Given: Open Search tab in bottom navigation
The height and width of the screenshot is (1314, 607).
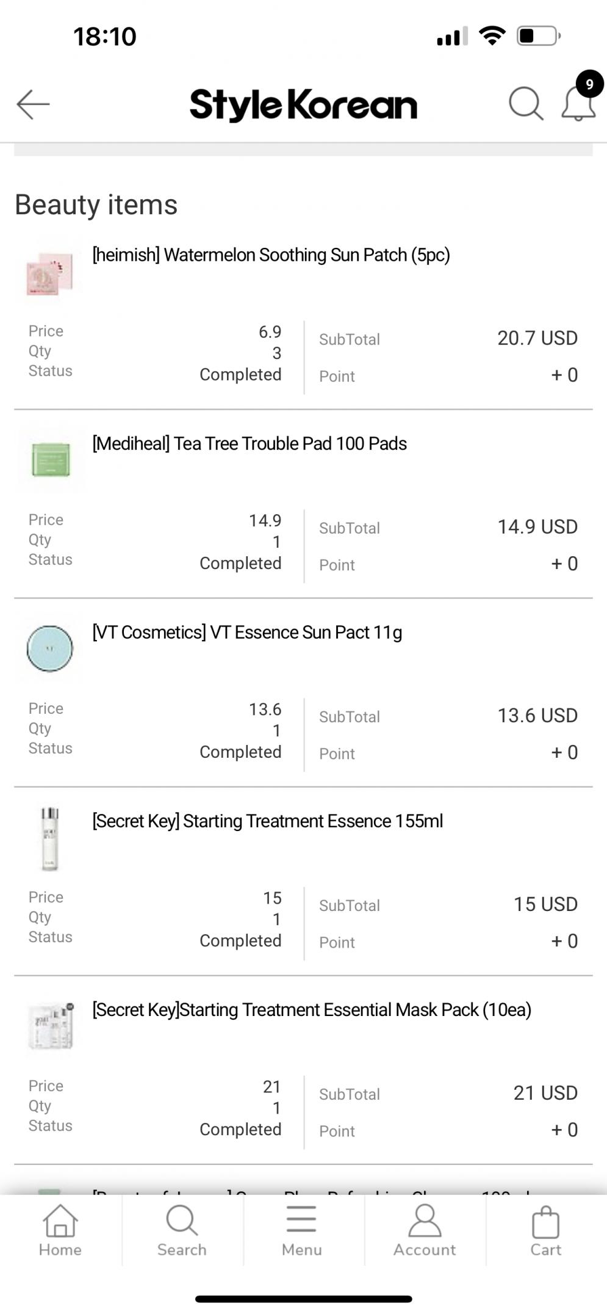Looking at the screenshot, I should click(182, 1230).
